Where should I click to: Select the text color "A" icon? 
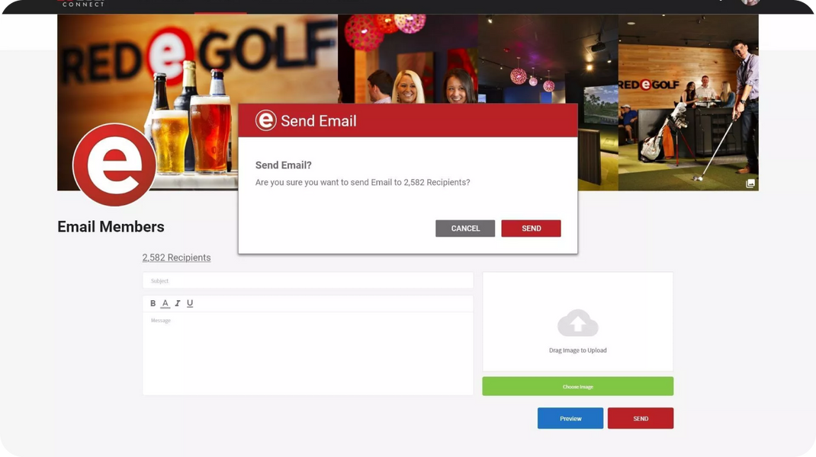coord(165,302)
